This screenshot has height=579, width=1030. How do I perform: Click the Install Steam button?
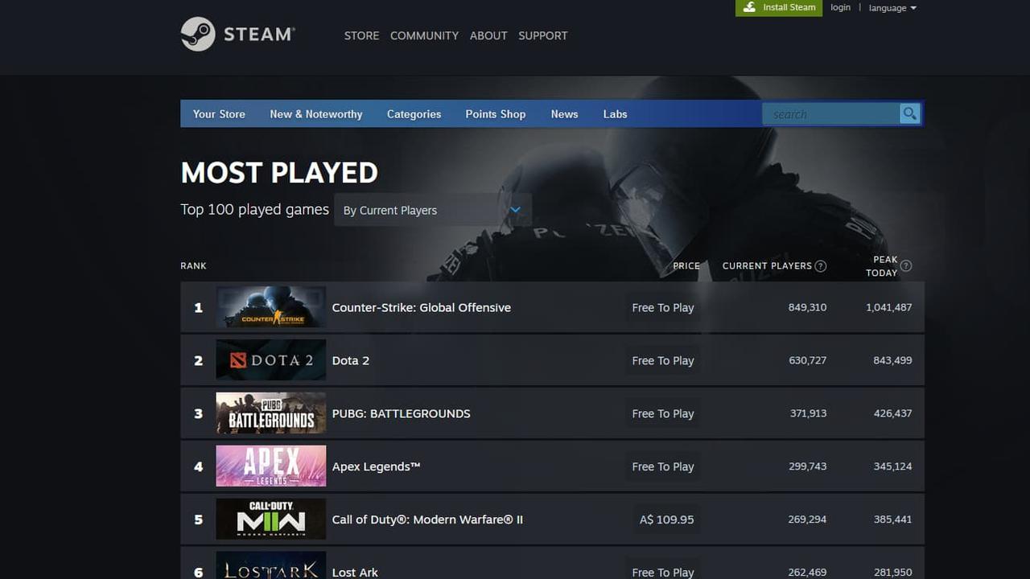[x=779, y=8]
